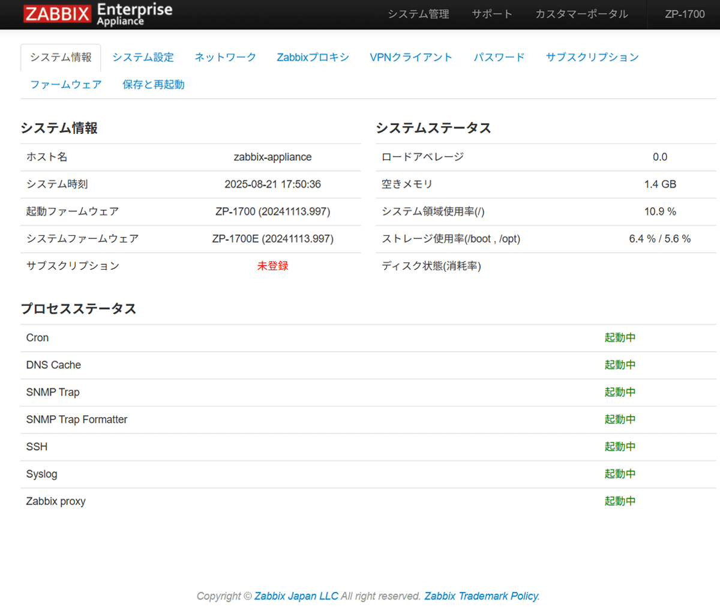Viewport: 720px width, 610px height.
Task: Open the 保存と再起動 tab
Action: 153,85
